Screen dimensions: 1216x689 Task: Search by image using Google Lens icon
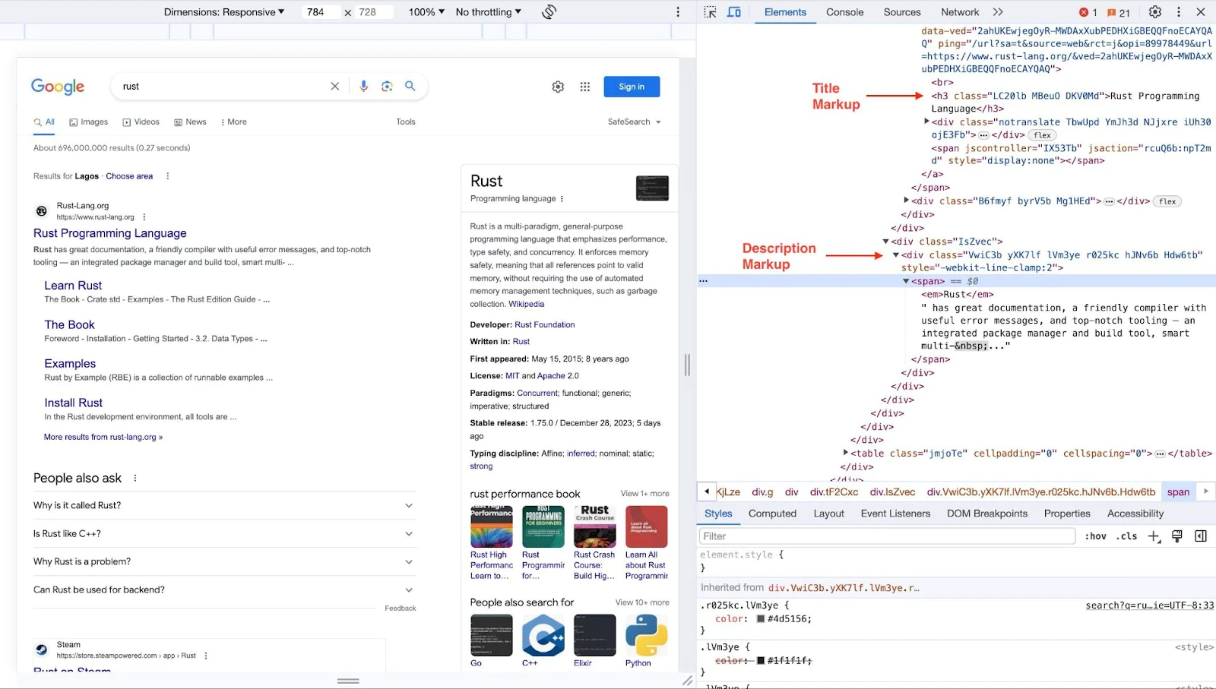tap(387, 87)
